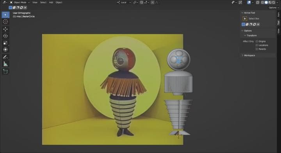Viewport: 281px width, 153px height.
Task: Select the Measure tool
Action: 5,64
